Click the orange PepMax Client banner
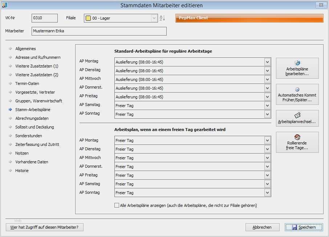This screenshot has height=237, width=329. tap(249, 18)
